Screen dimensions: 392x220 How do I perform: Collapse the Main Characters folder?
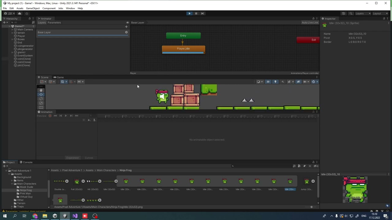click(x=12, y=184)
